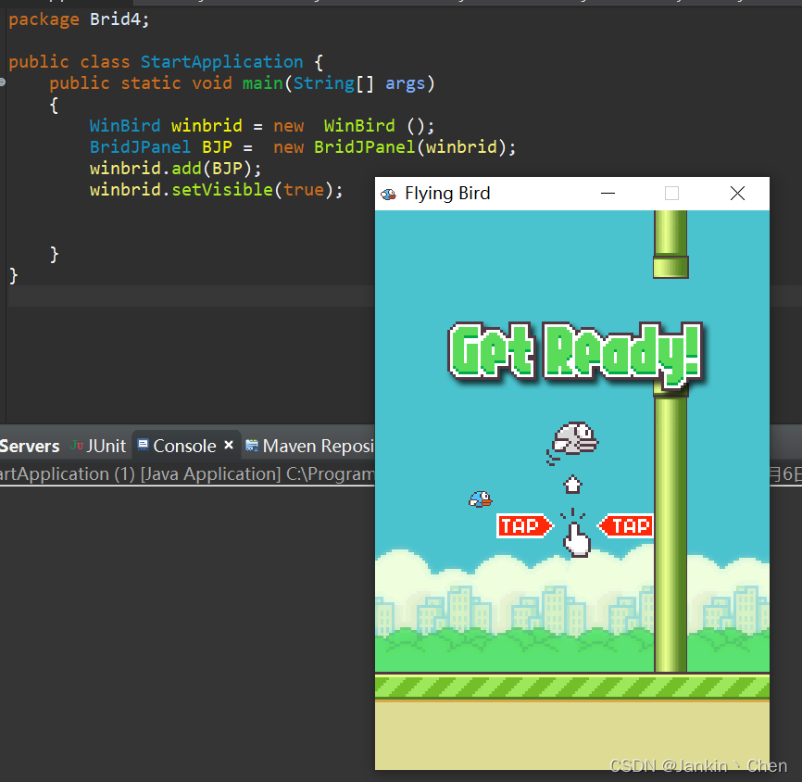Click the Get Ready! banner
The height and width of the screenshot is (782, 802).
[575, 354]
